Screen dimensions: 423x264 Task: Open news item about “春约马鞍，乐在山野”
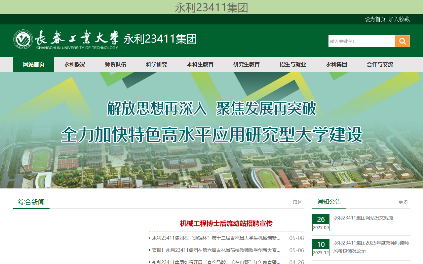216,262
